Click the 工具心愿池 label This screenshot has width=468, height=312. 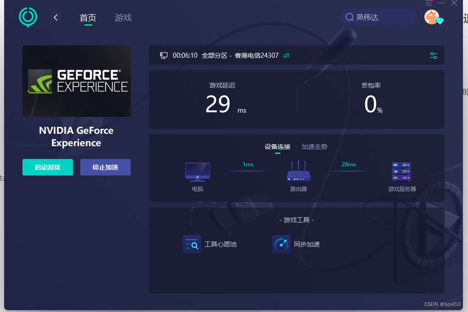point(220,244)
